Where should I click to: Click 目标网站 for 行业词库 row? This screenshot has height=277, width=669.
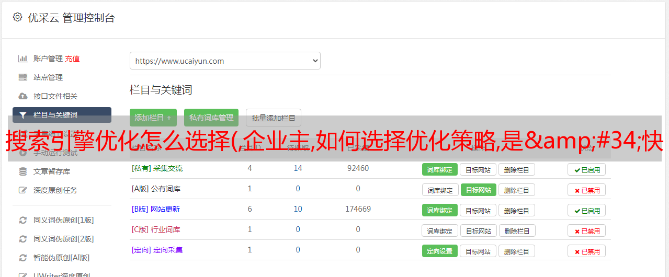click(479, 230)
